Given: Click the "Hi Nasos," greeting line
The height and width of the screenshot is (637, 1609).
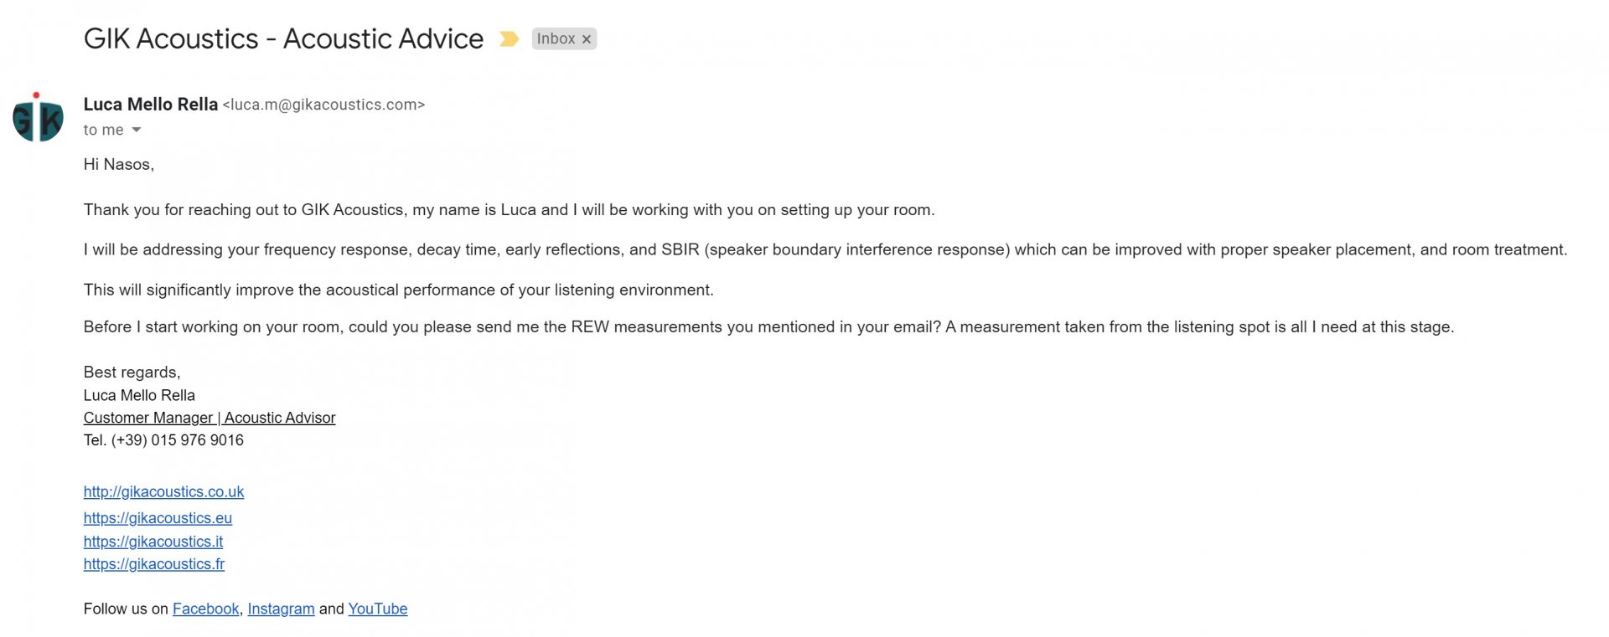Looking at the screenshot, I should 119,165.
